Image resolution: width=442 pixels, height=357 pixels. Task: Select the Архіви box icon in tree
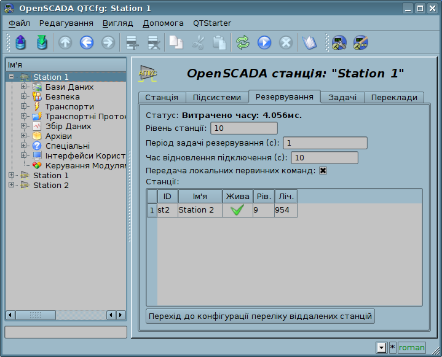[x=37, y=136]
